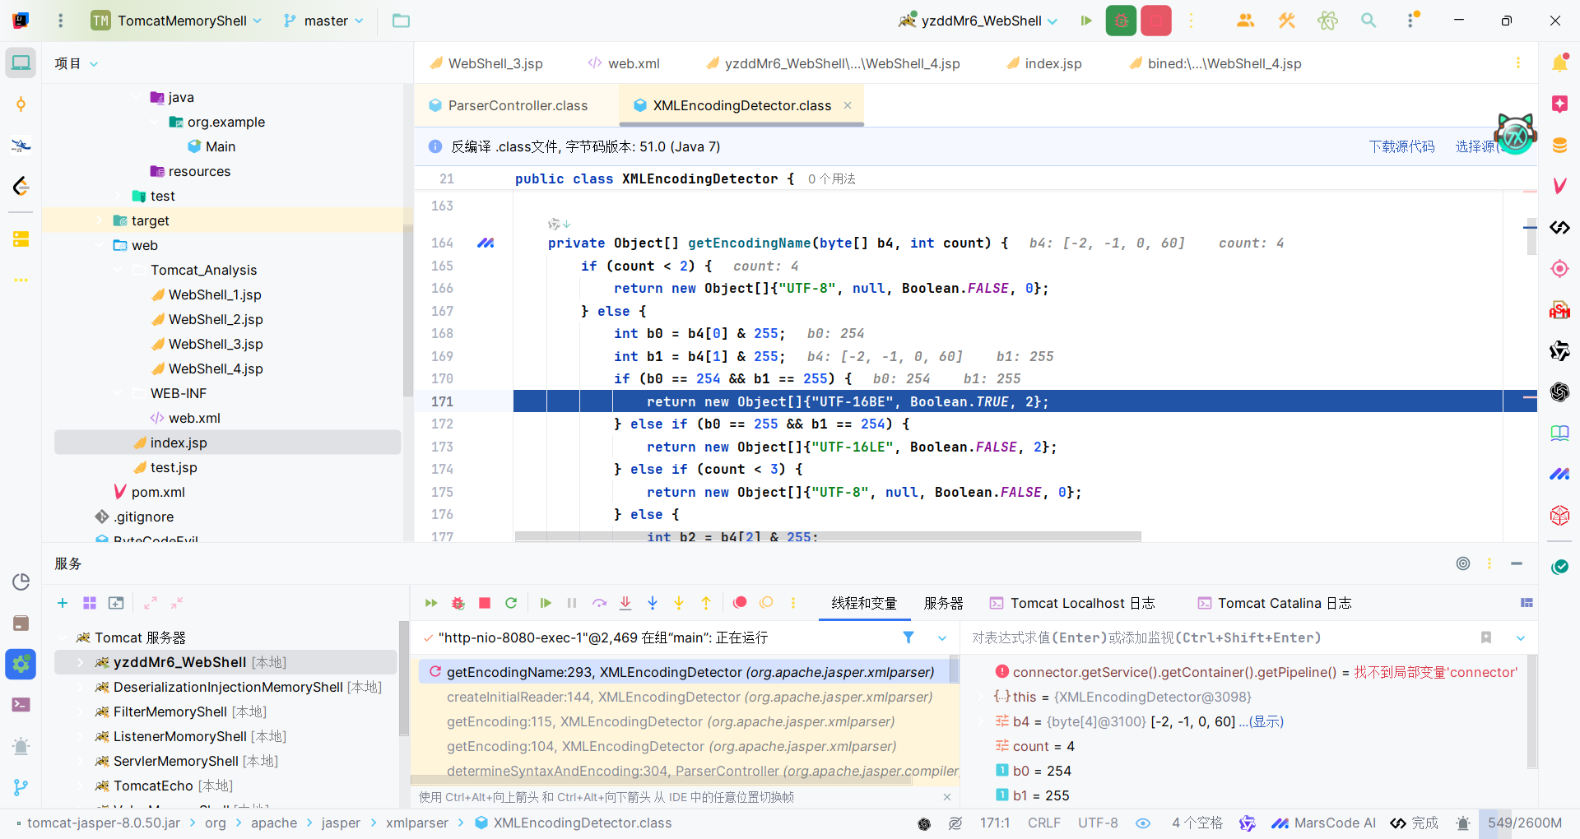Switch to ParserController.class tab
Viewport: 1580px width, 839px height.
tap(509, 105)
